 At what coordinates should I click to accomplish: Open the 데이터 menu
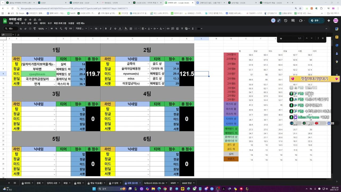coord(43,23)
